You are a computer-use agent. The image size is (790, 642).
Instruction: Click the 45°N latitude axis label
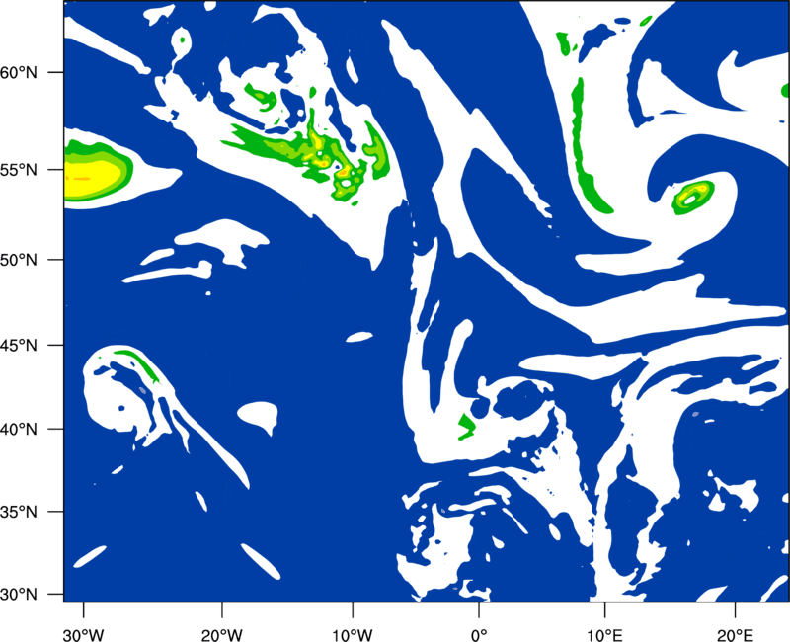tap(19, 345)
